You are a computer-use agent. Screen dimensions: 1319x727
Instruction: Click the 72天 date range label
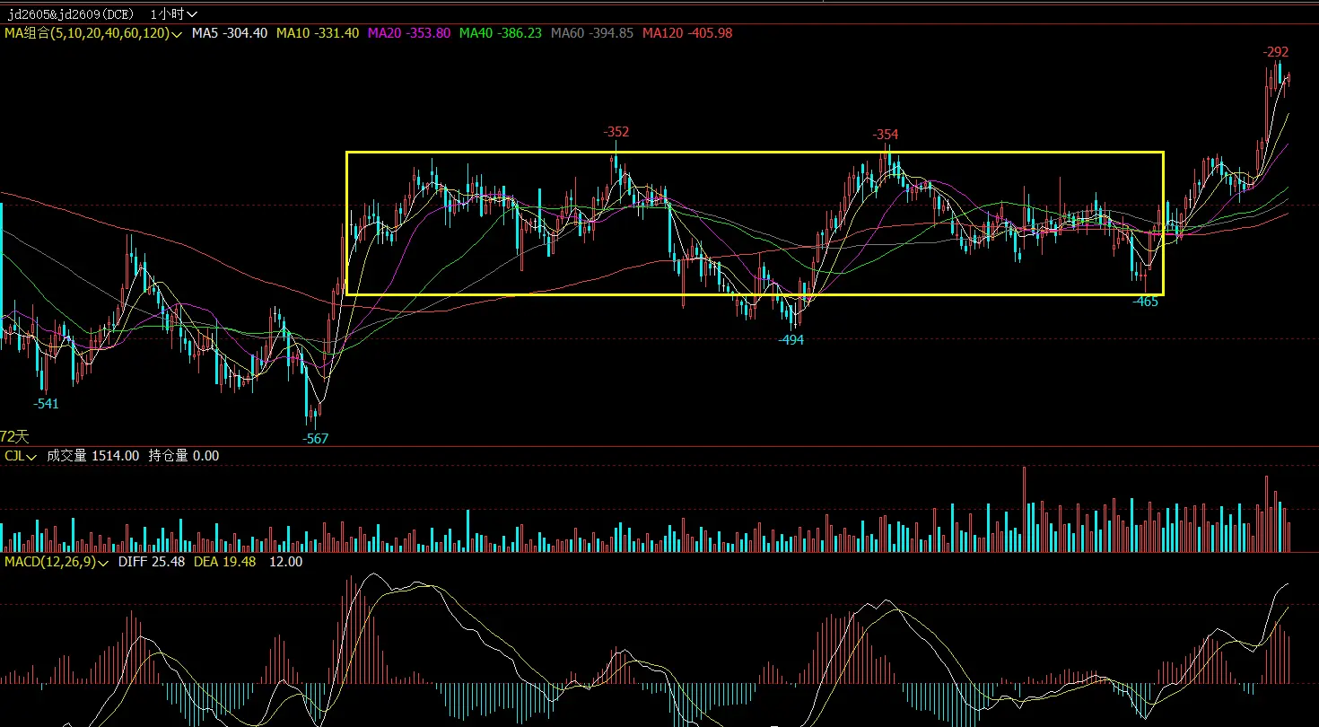pyautogui.click(x=14, y=436)
